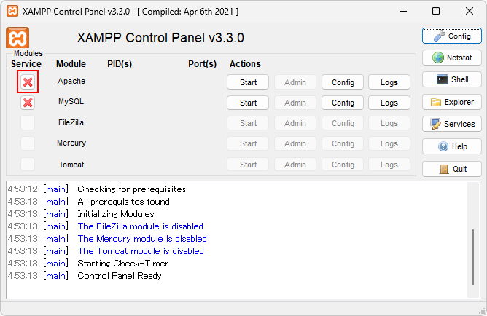
Task: Toggle the Apache service install checkbox
Action: tap(28, 82)
